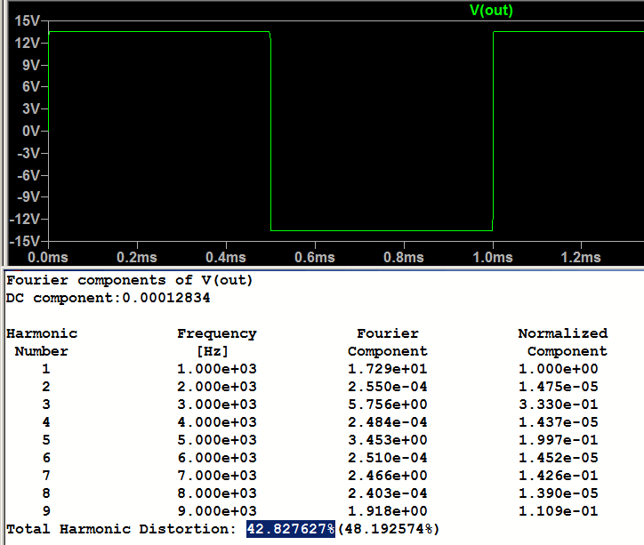Click the 0.4ms time axis label
The width and height of the screenshot is (644, 545).
pos(226,257)
